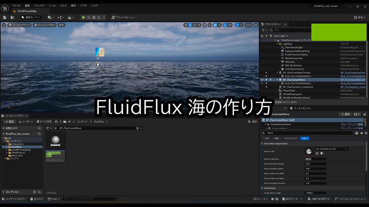Open the WP_DefaultWaveProfile dropdown

pos(332,149)
